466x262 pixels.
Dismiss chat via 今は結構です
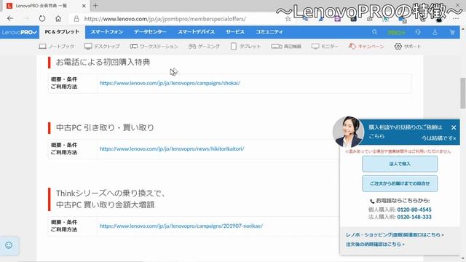pyautogui.click(x=438, y=138)
